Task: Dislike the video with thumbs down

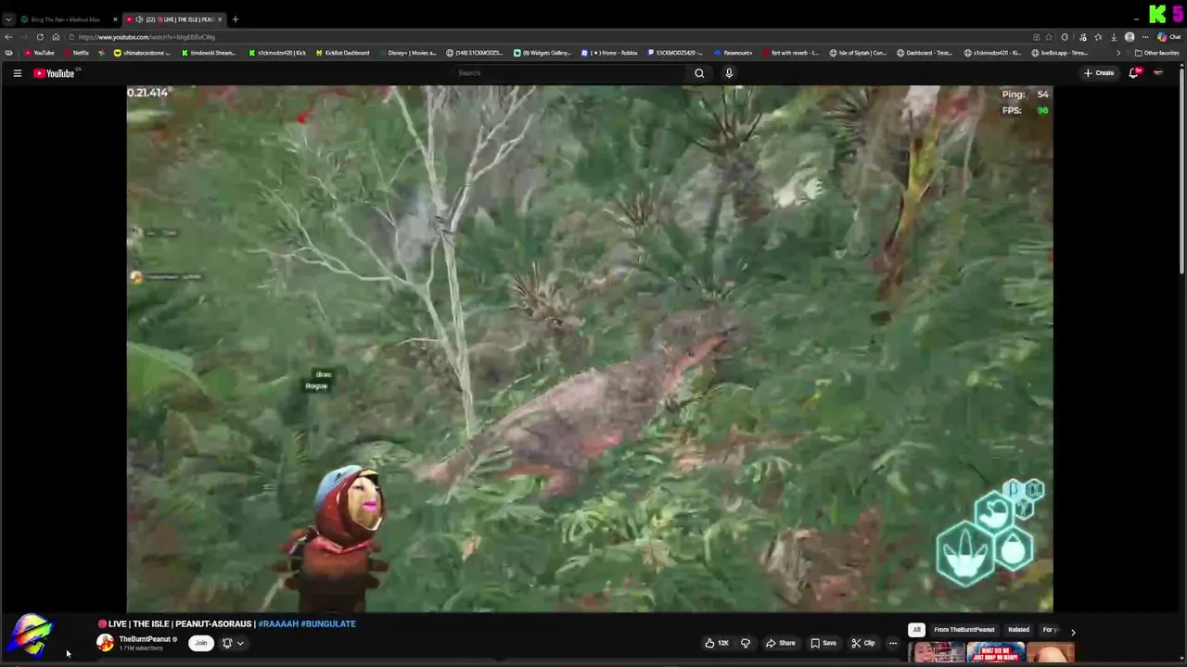Action: click(x=745, y=643)
